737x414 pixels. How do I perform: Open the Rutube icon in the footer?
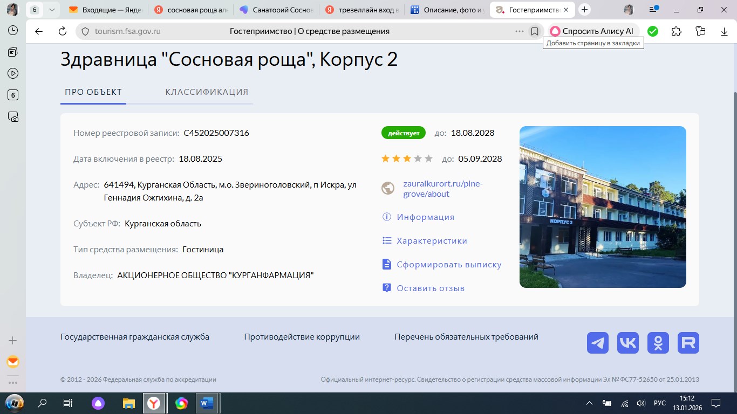(x=688, y=342)
